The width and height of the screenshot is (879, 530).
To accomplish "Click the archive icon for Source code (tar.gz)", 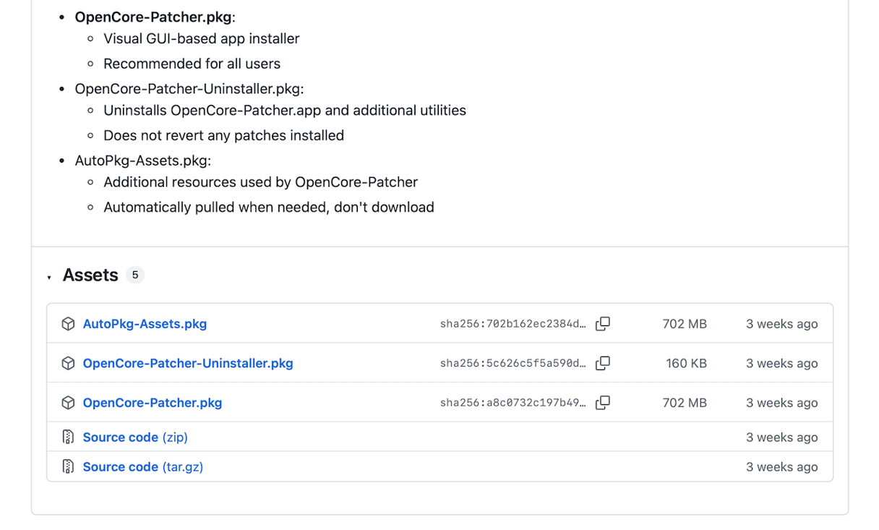I will coord(68,466).
